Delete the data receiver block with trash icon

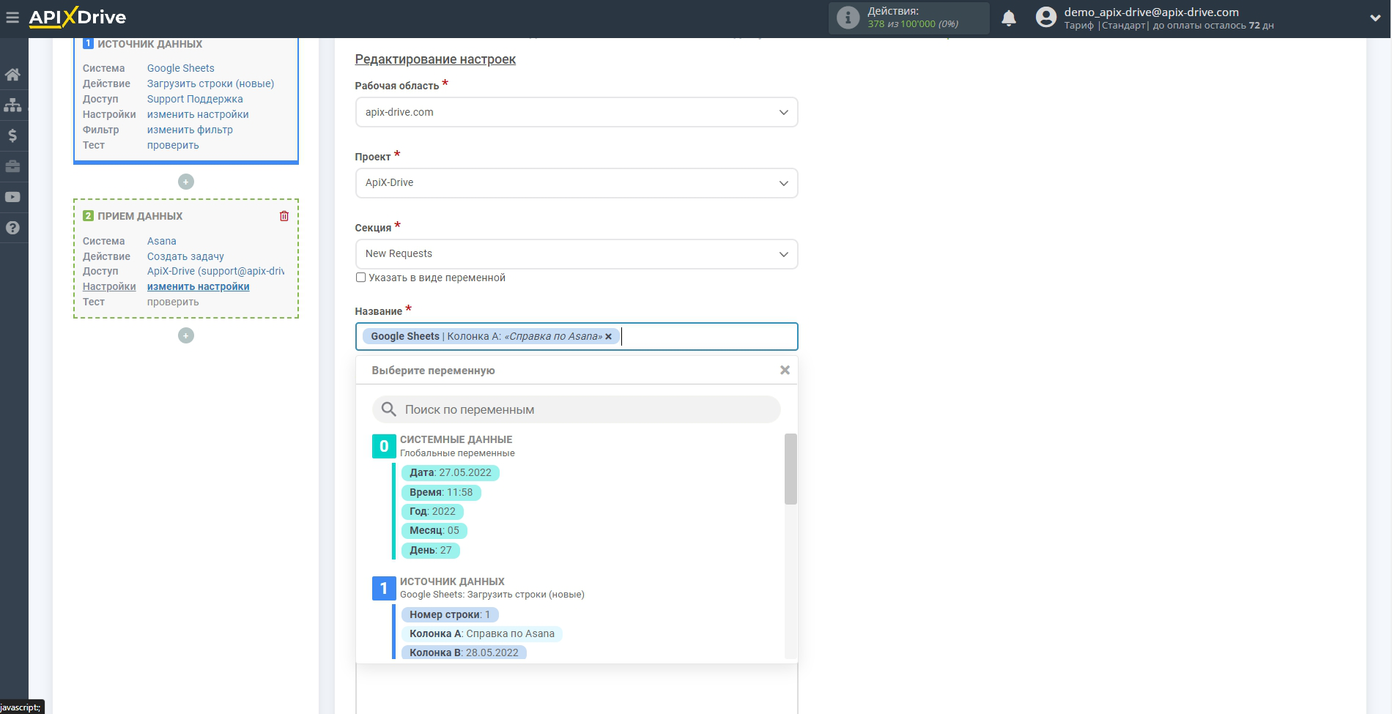tap(284, 216)
